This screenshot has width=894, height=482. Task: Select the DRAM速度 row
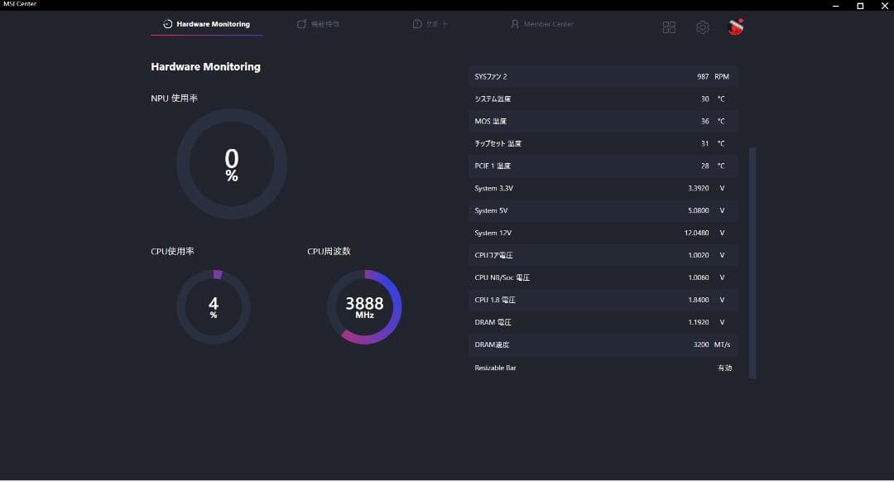[x=603, y=345]
